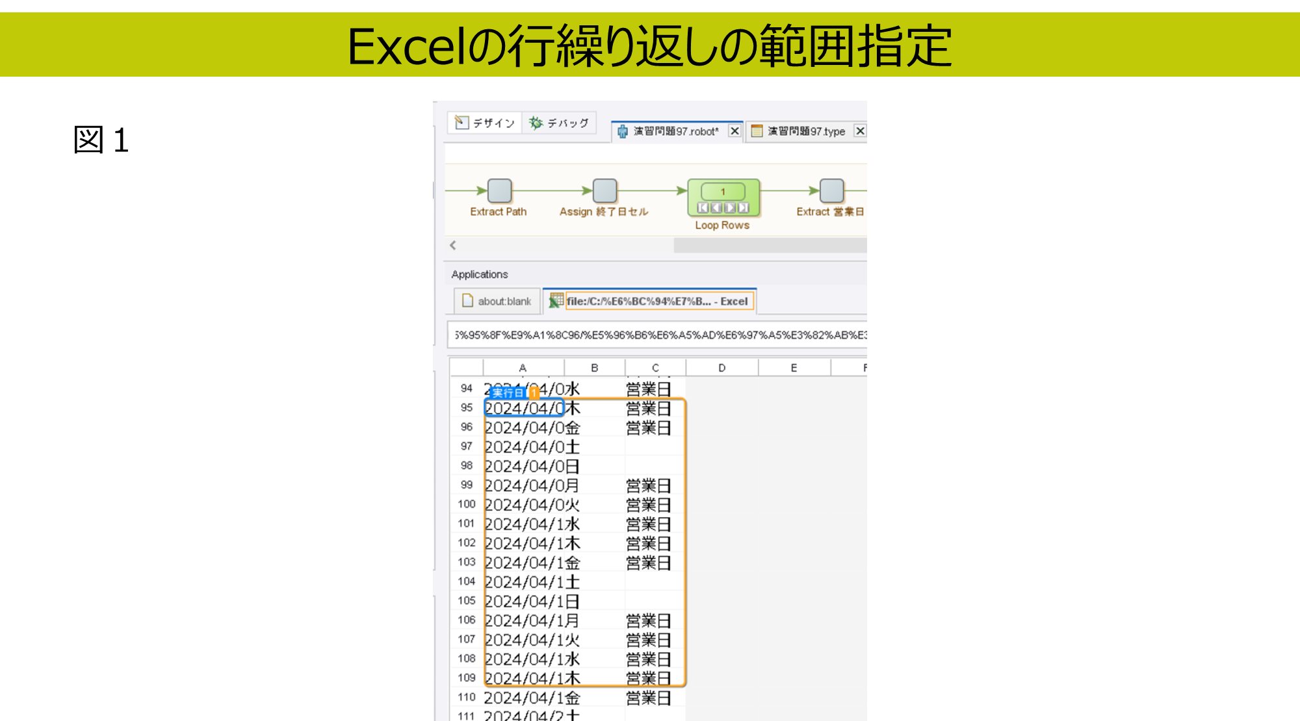This screenshot has height=721, width=1300.
Task: Select the about:blank application tab
Action: click(x=497, y=301)
